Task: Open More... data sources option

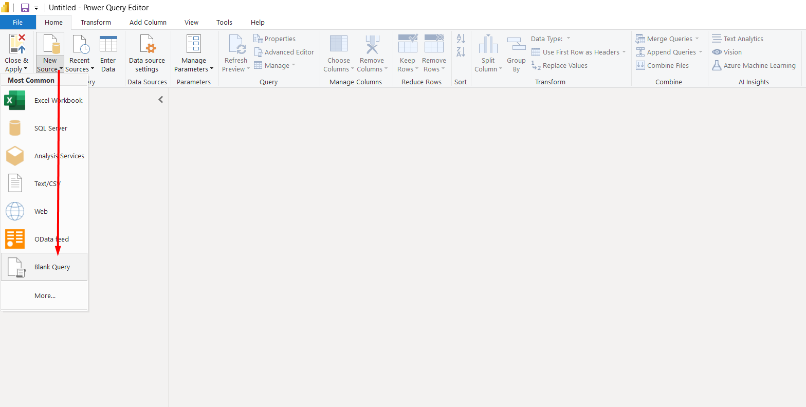Action: pyautogui.click(x=44, y=295)
